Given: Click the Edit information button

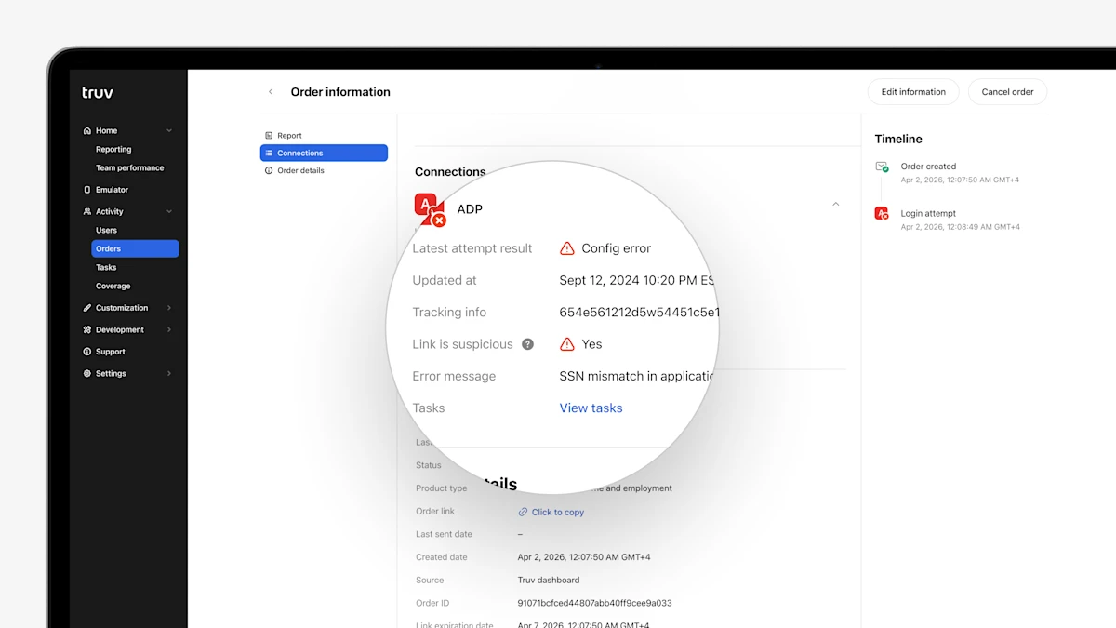Looking at the screenshot, I should [913, 92].
